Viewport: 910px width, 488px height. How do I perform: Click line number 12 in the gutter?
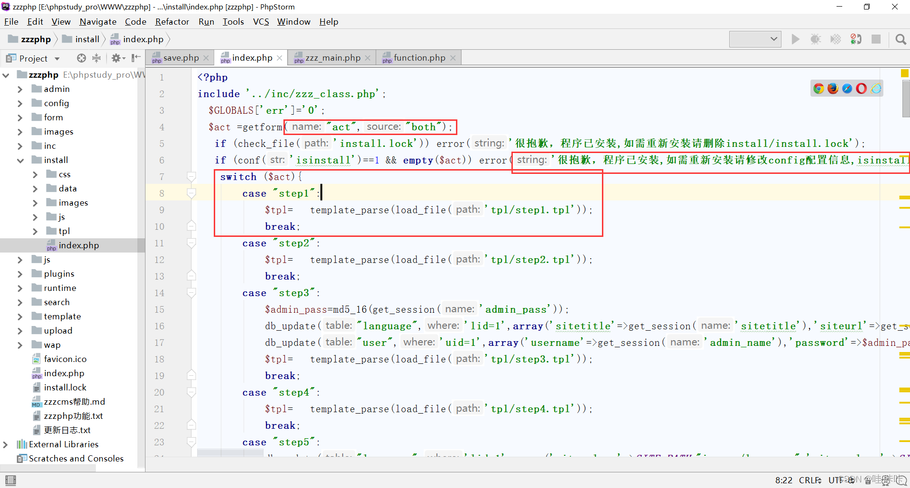159,260
